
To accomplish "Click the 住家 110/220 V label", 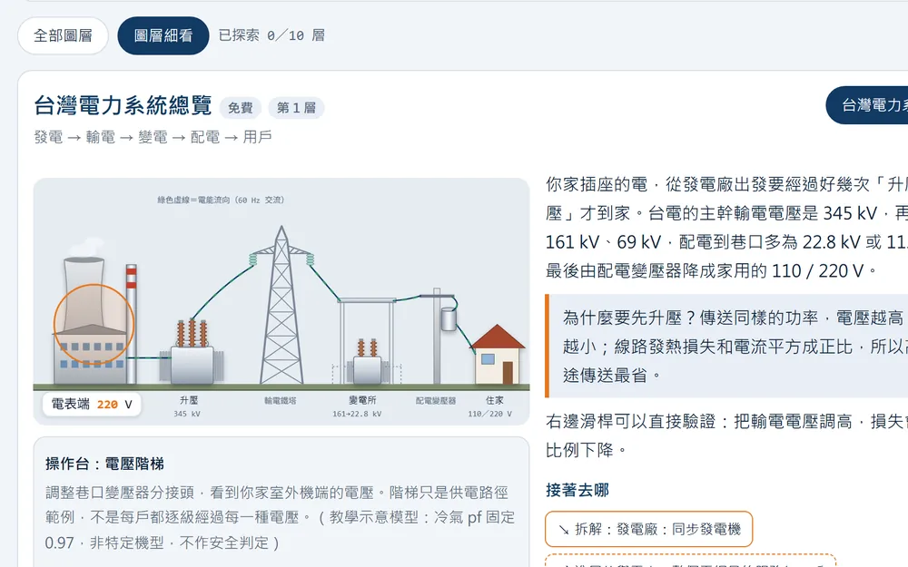I will coord(490,406).
